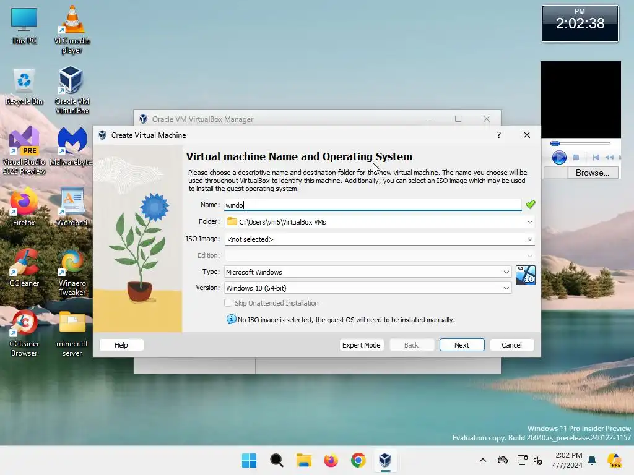This screenshot has height=475, width=634.
Task: Click the network status tray icon
Action: 522,460
